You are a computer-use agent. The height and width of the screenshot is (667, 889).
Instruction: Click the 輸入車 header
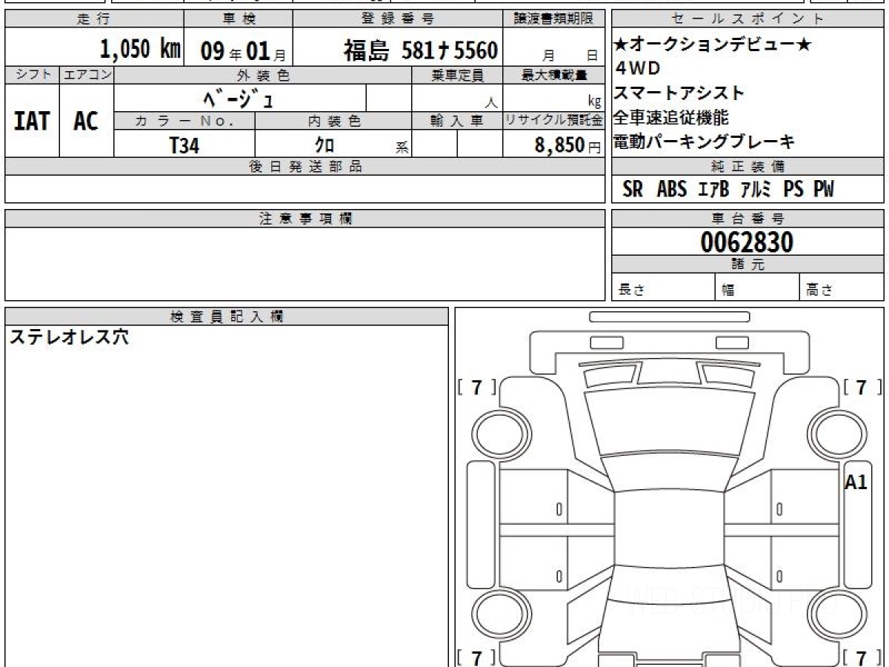457,121
